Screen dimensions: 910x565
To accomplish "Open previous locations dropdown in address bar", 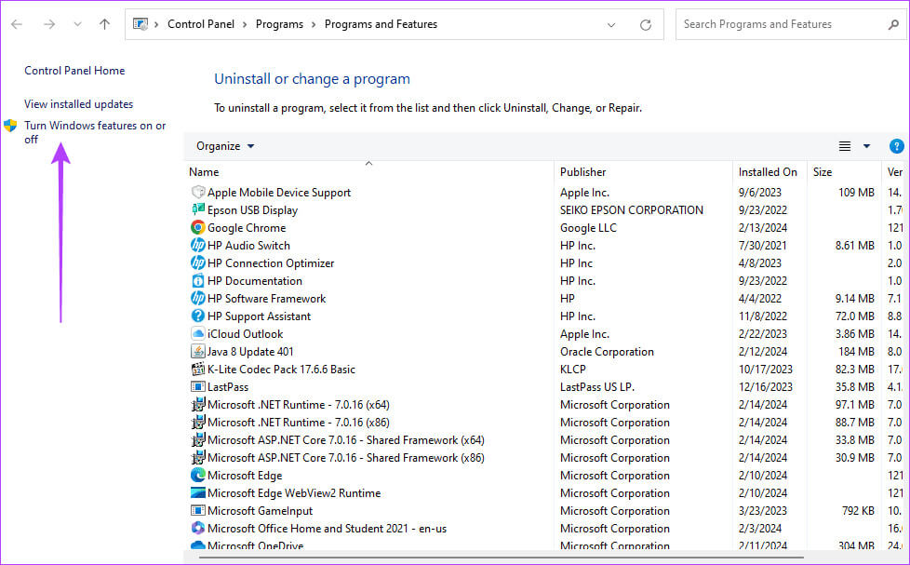I will (x=611, y=25).
